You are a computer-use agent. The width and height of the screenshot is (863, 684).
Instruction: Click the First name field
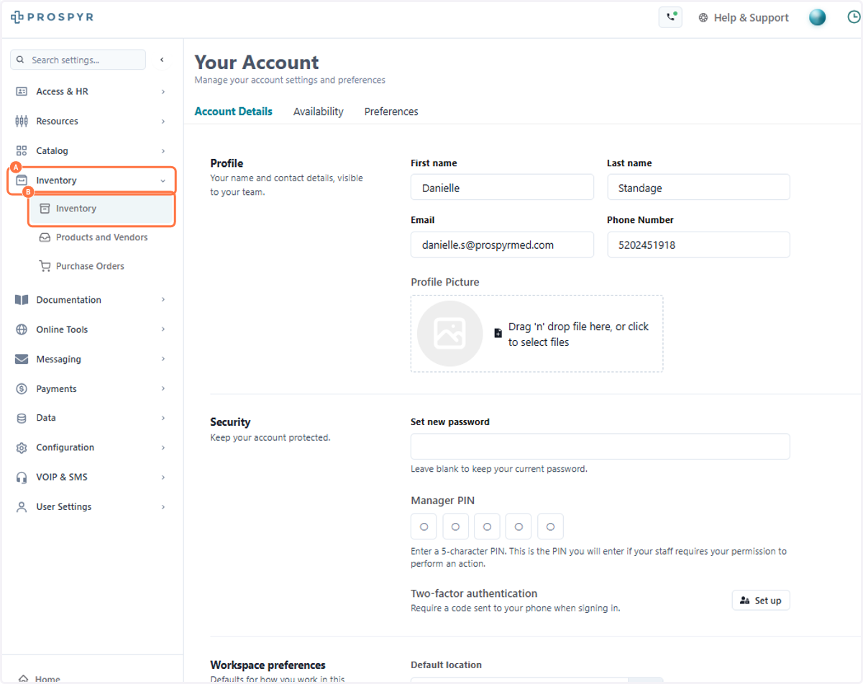(x=502, y=187)
